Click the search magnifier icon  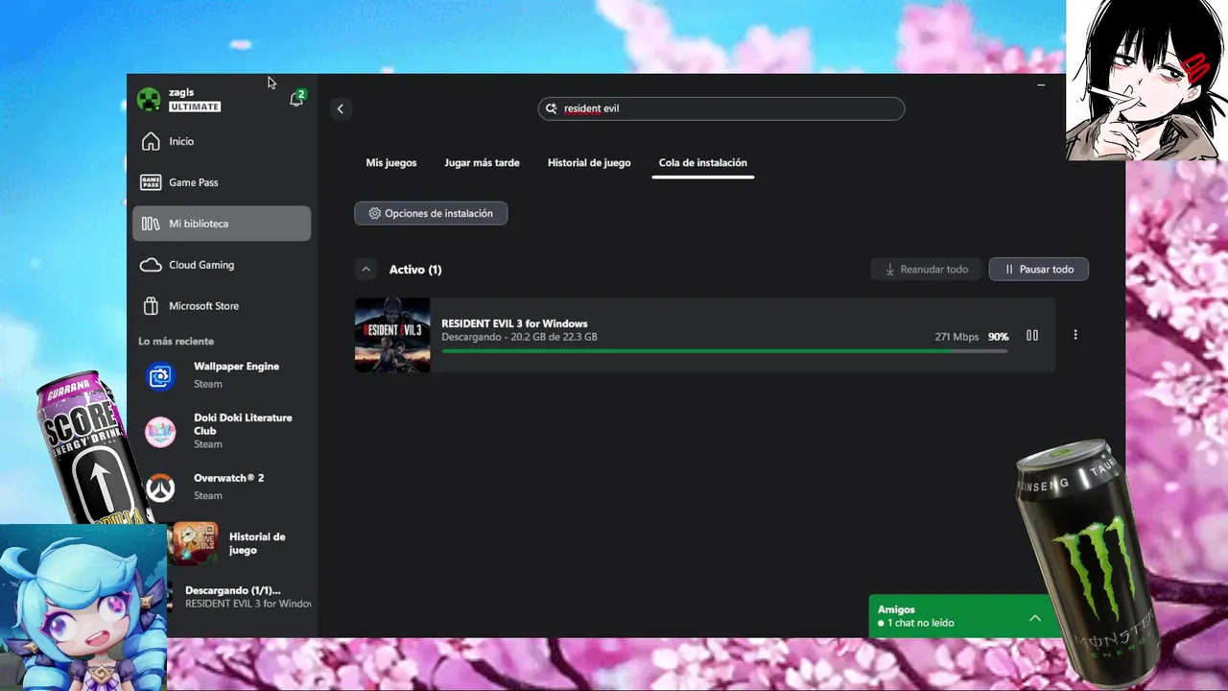pos(551,108)
